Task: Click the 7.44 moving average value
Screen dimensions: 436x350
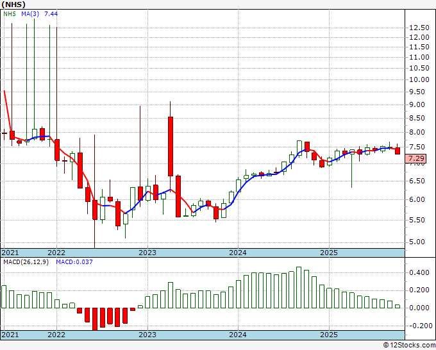Action: 51,13
